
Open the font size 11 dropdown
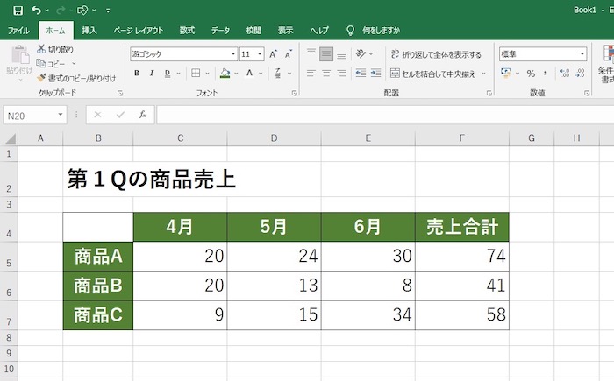(260, 54)
